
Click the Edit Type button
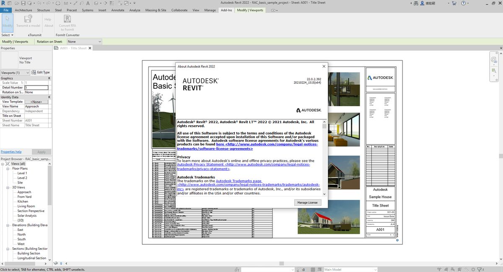pos(41,72)
